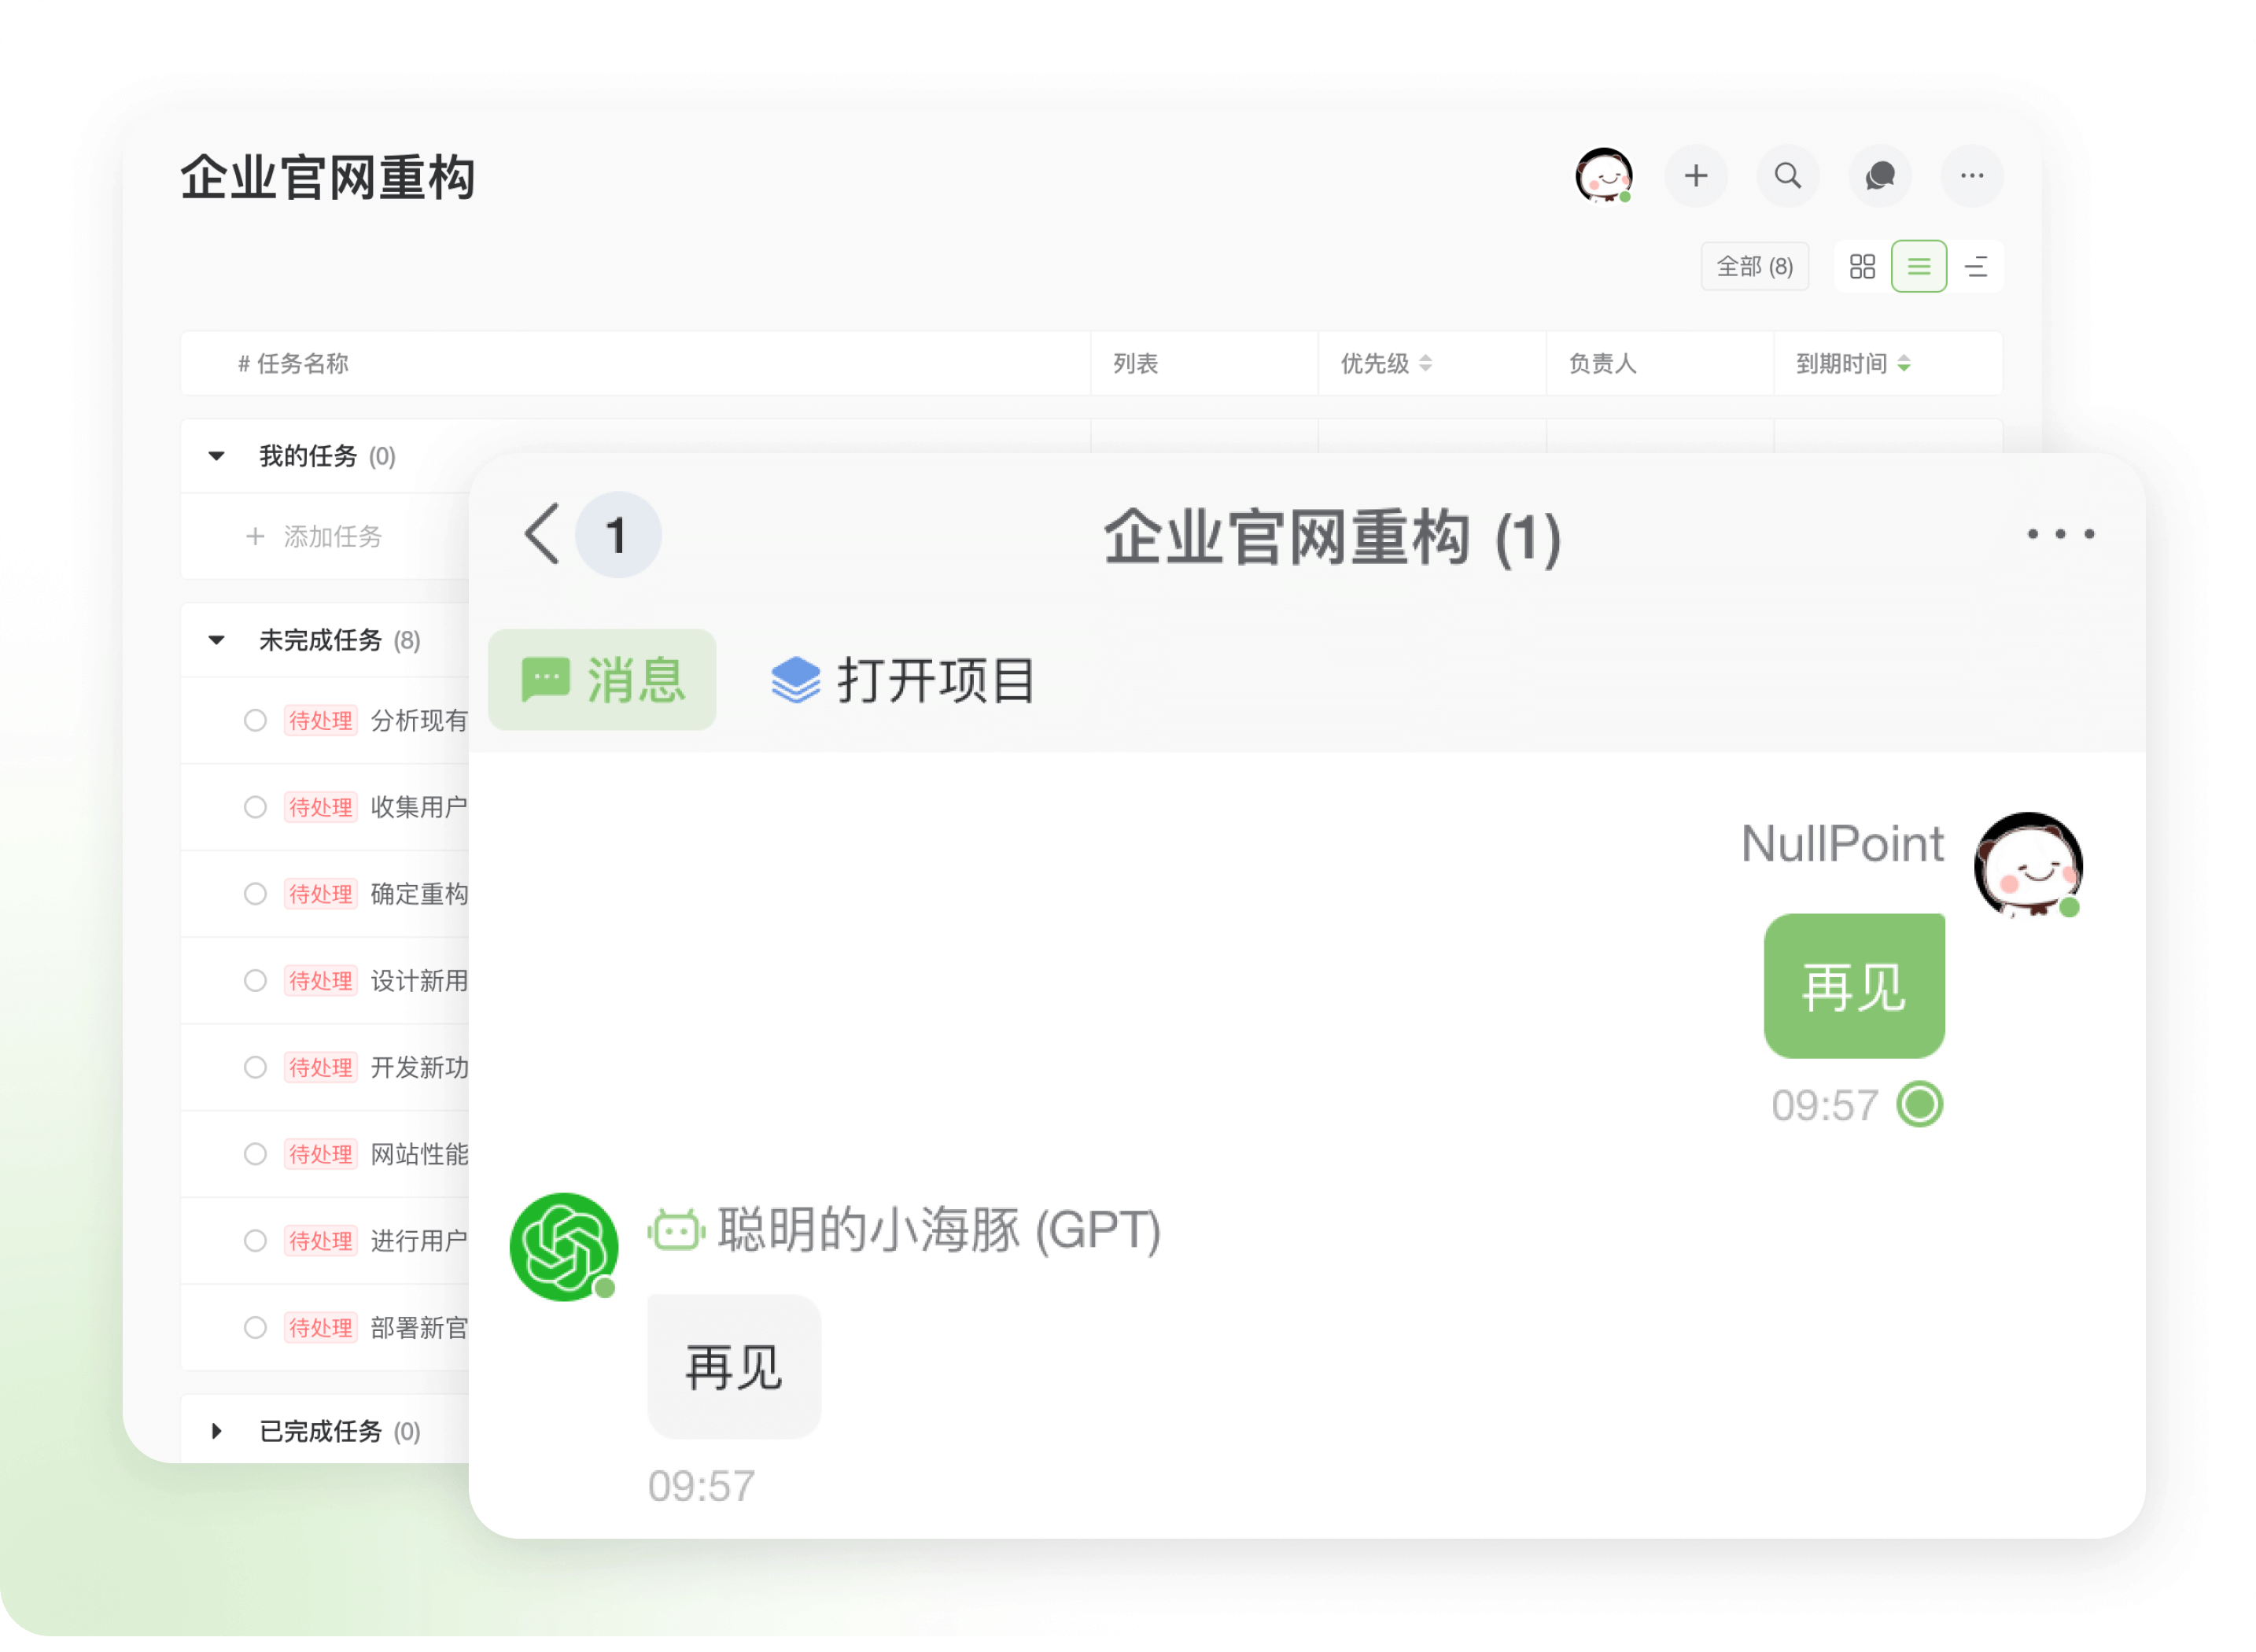2256x1652 pixels.
Task: Expand the 已完成任务 section
Action: [x=216, y=1431]
